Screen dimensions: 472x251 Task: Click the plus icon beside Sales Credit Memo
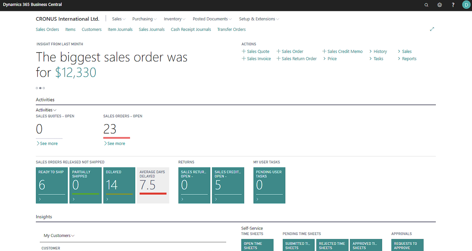click(x=324, y=51)
